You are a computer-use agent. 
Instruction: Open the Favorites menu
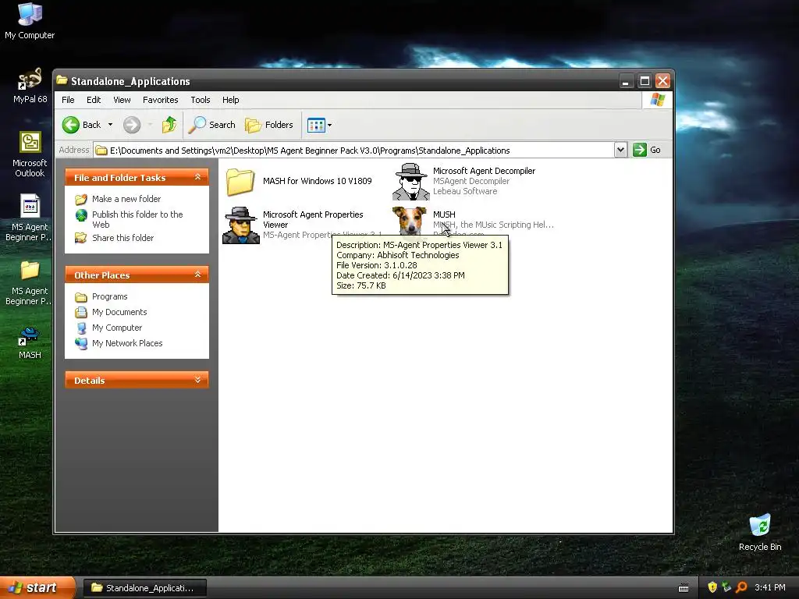161,100
